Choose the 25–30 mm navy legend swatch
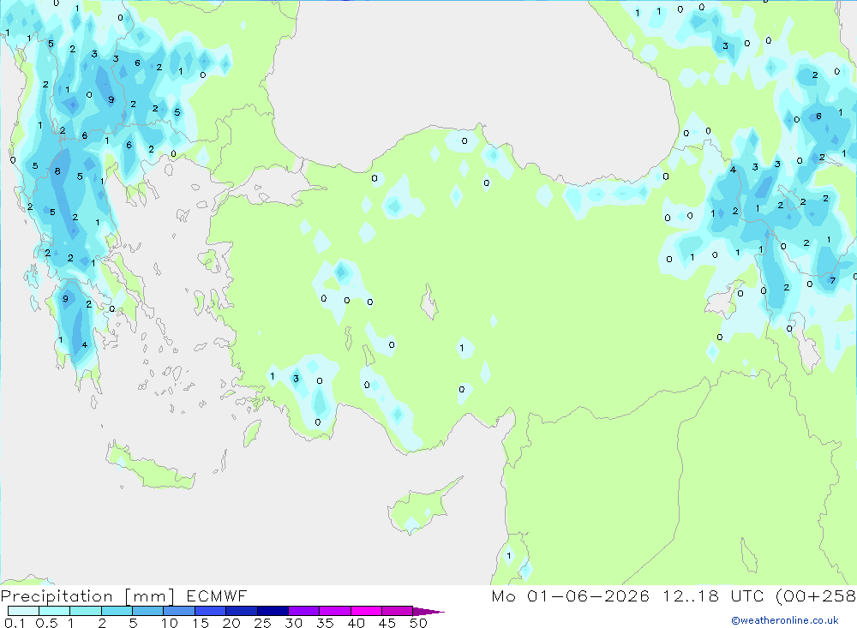 click(273, 611)
